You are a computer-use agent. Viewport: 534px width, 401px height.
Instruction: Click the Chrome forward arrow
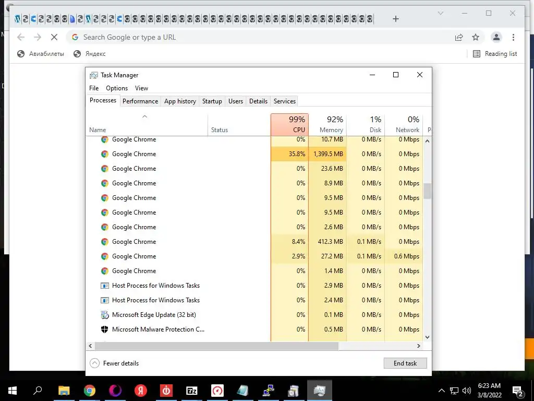(38, 37)
